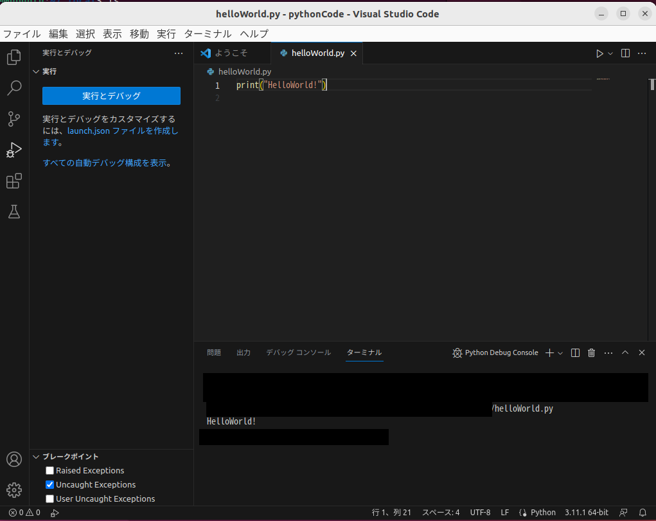Select the Python 3.11.1 interpreter in status bar
This screenshot has width=656, height=521.
pos(586,512)
